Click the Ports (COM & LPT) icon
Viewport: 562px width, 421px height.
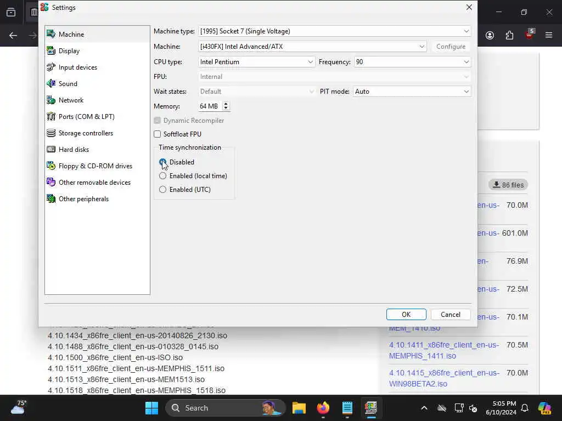pos(51,117)
